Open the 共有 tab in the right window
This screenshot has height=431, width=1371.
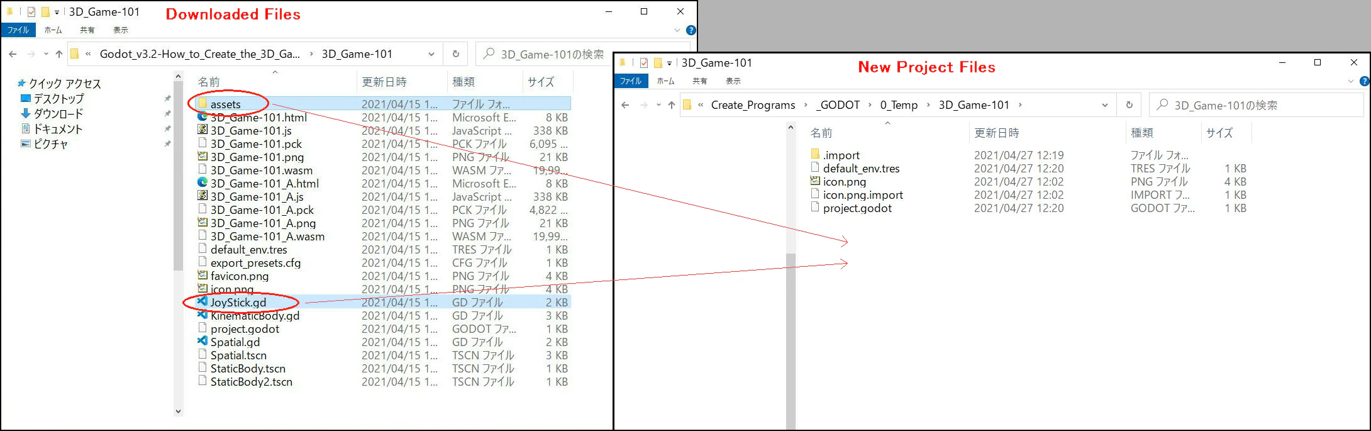coord(699,81)
